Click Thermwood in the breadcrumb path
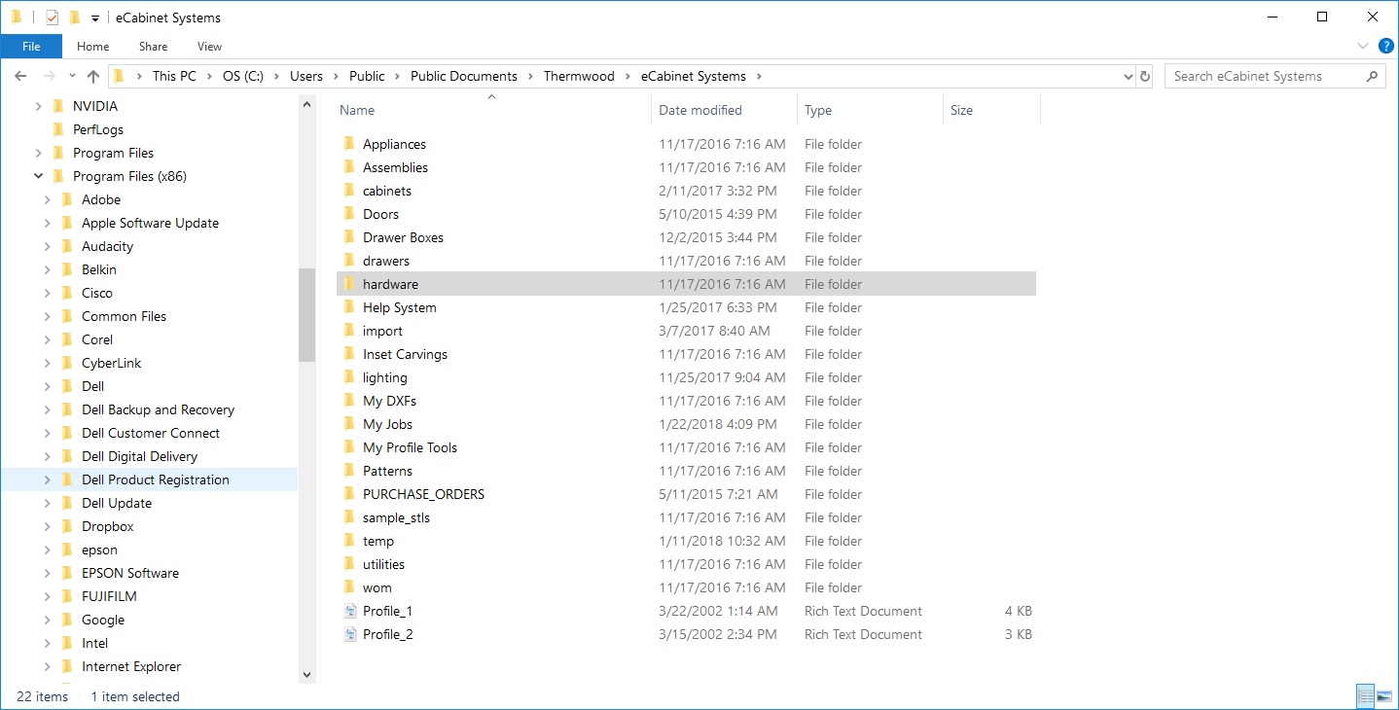 [x=579, y=76]
